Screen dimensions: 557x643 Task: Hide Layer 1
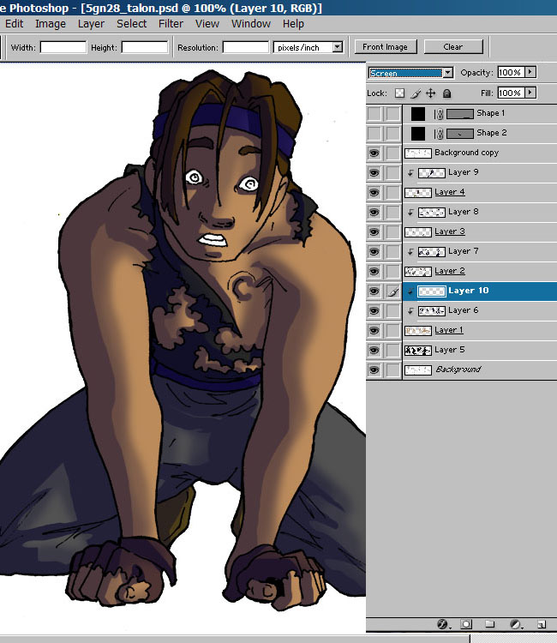click(374, 331)
